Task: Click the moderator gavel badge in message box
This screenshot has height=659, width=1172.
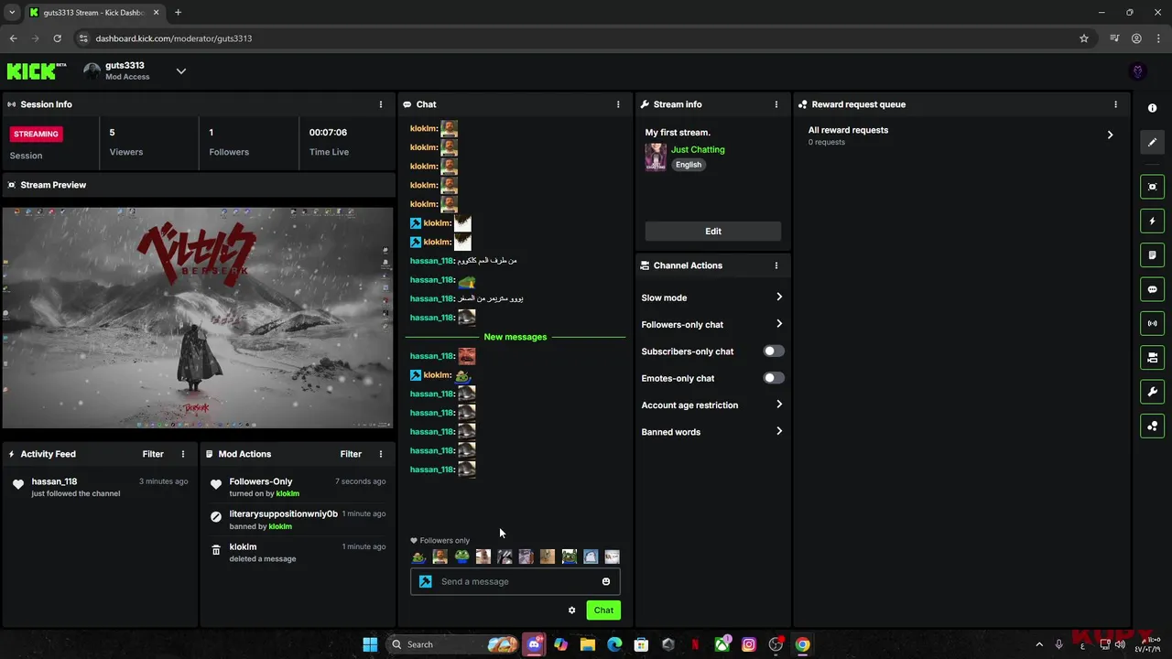Action: (425, 581)
